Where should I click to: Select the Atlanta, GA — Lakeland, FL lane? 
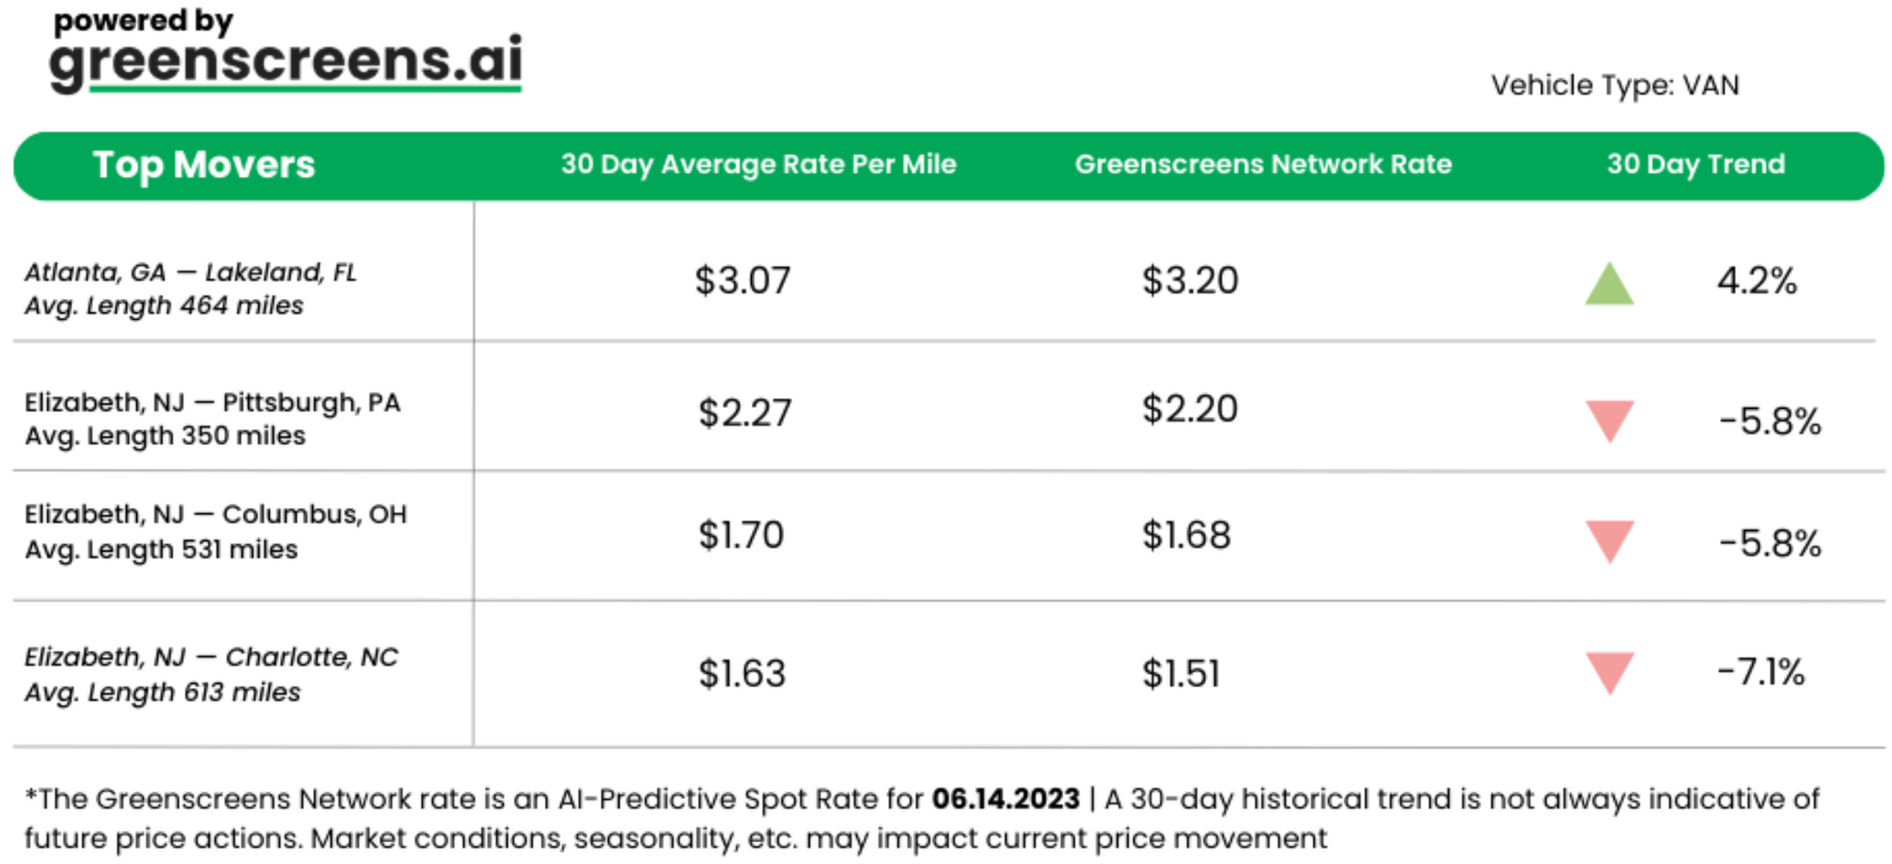pos(190,273)
